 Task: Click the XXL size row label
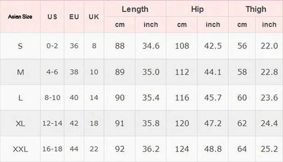coord(20,149)
